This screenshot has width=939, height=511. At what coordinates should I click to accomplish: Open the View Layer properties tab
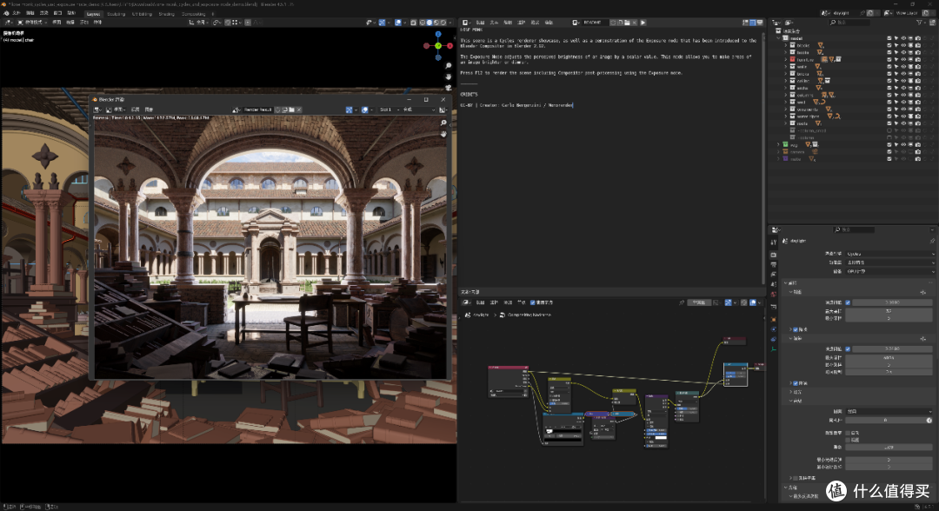coord(773,275)
